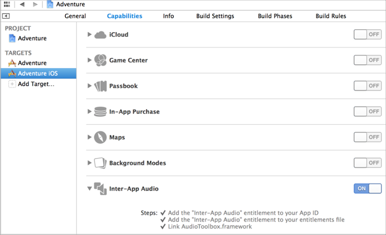Image resolution: width=386 pixels, height=235 pixels.
Task: Expand the In-App Purchase section
Action: point(89,111)
